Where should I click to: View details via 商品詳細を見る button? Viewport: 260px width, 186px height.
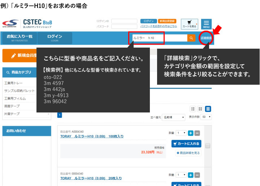pos(188,153)
